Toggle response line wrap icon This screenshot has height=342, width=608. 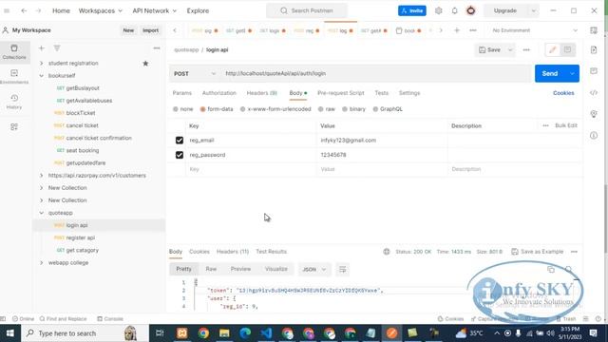(x=342, y=269)
